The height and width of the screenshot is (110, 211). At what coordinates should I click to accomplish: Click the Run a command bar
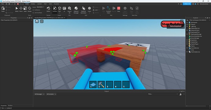pyautogui.click(x=105, y=108)
